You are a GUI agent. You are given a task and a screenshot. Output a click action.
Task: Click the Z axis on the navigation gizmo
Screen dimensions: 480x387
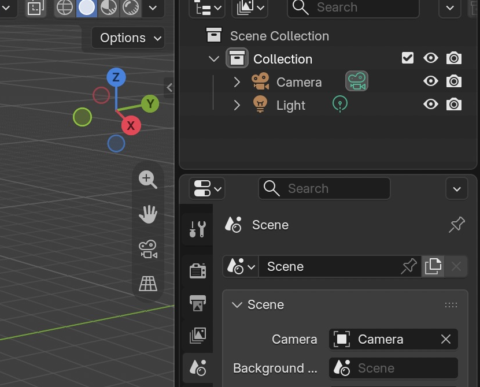116,77
